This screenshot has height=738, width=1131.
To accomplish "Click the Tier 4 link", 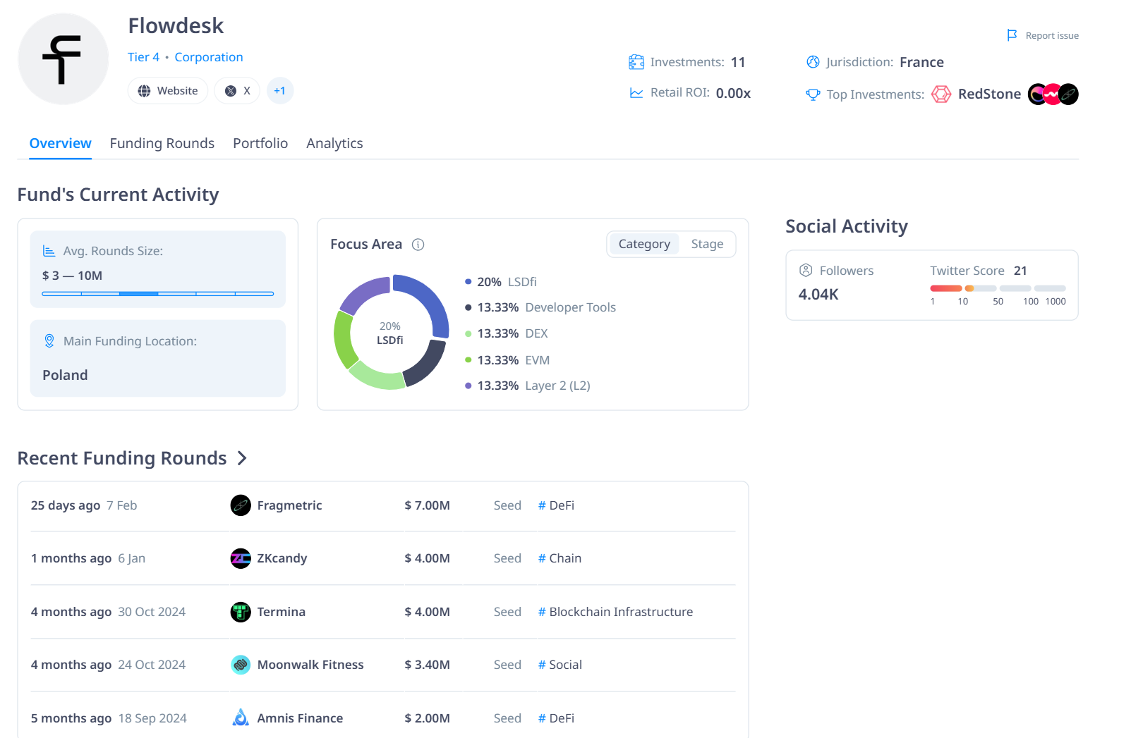I will (x=143, y=57).
